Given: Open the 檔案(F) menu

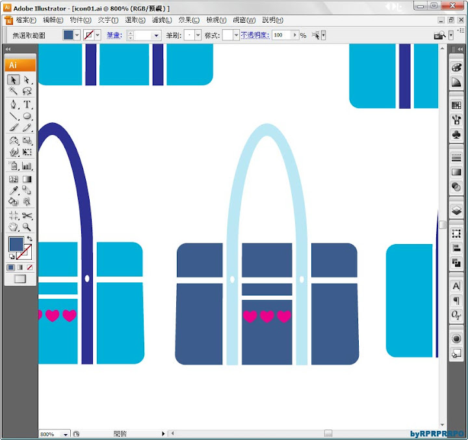Looking at the screenshot, I should 26,20.
